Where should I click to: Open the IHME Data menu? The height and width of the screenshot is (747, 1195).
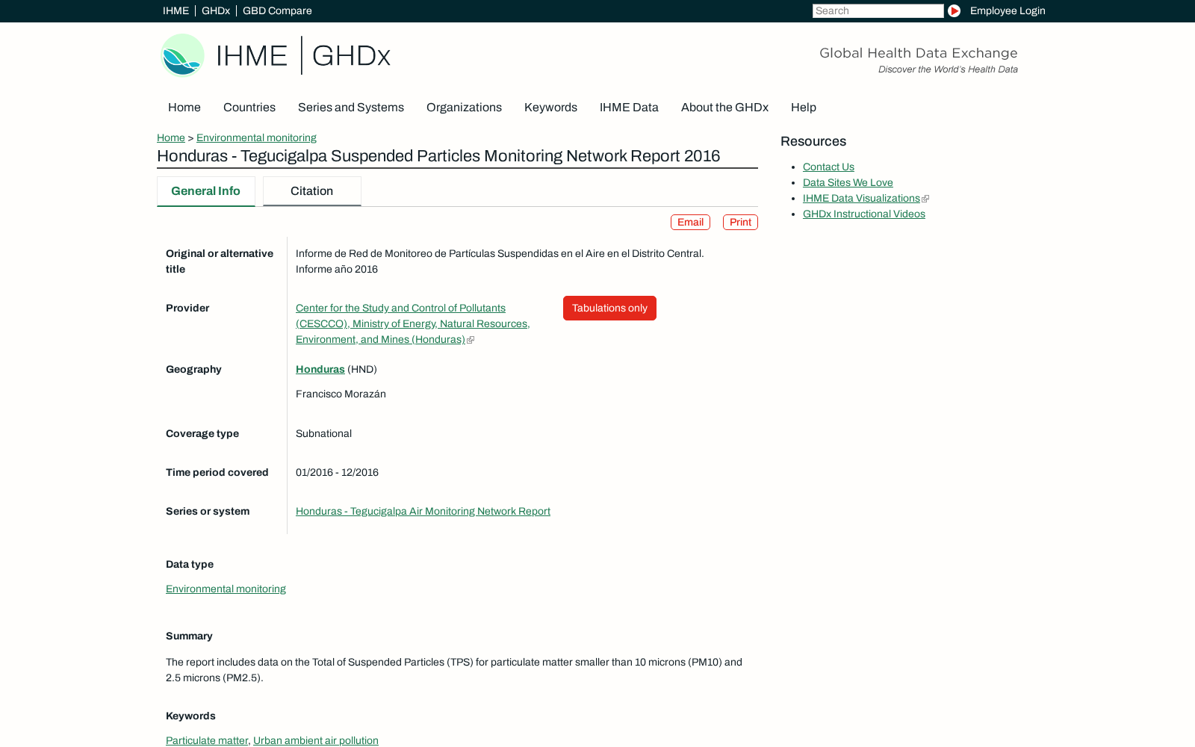click(x=629, y=108)
